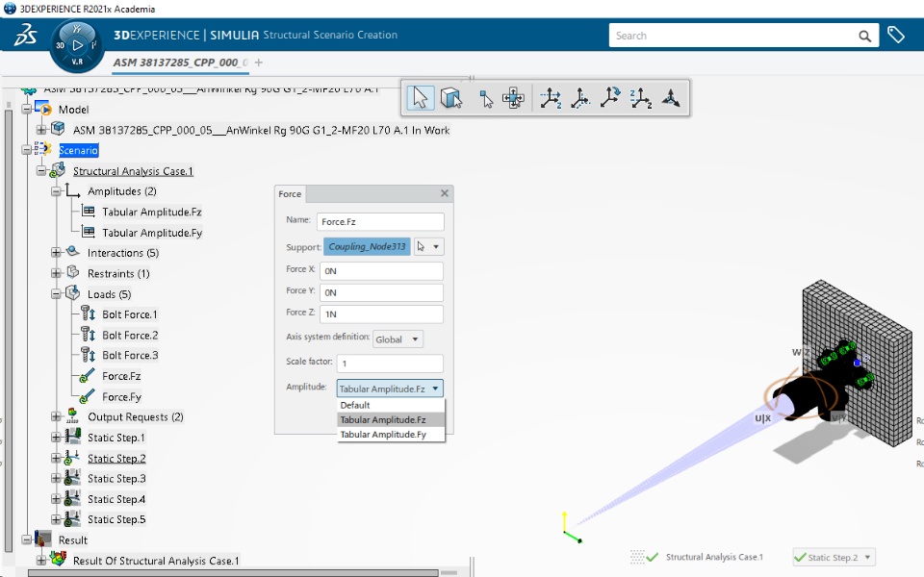Click the first axis system tool icon
The image size is (924, 577).
[551, 98]
